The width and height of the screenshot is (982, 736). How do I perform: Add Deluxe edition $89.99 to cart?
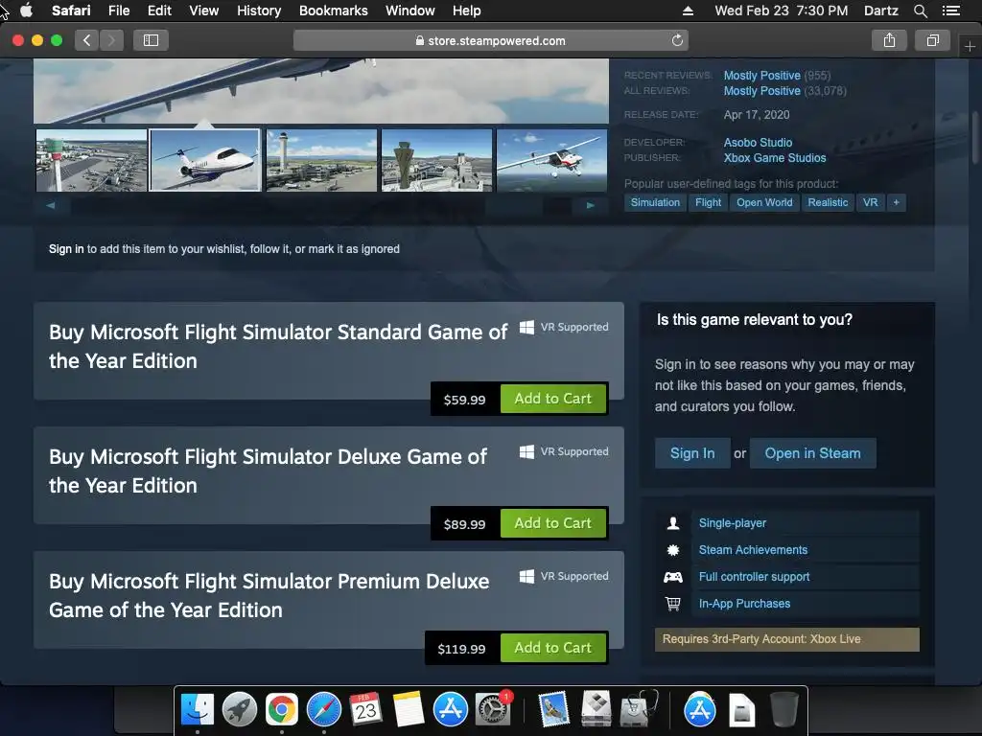553,523
